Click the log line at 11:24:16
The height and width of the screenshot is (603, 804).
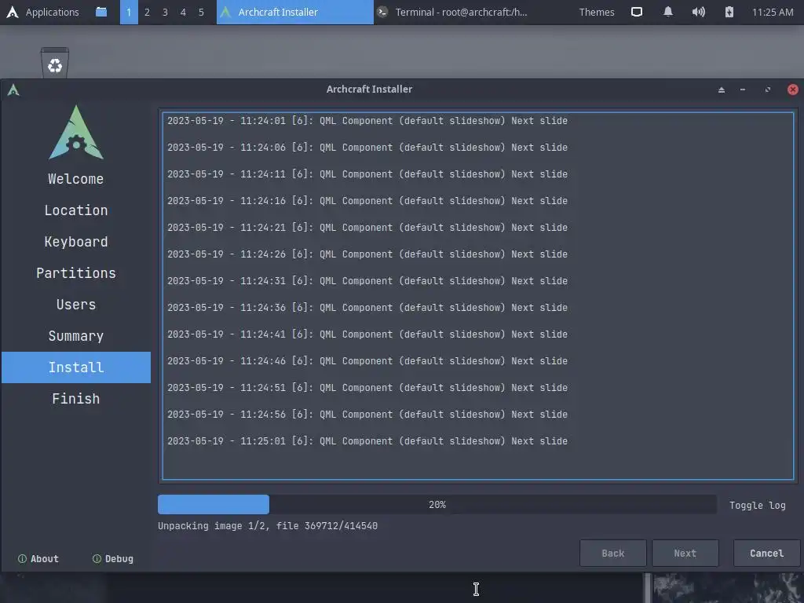[367, 201]
